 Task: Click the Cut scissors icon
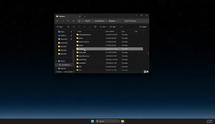click(68, 27)
